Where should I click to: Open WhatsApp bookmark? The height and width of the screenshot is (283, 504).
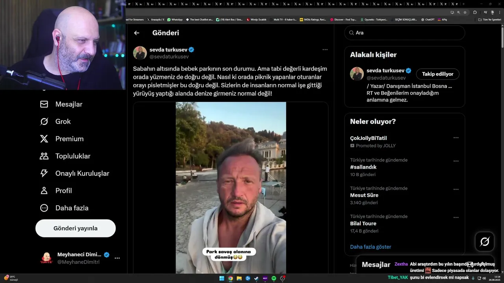pyautogui.click(x=175, y=20)
